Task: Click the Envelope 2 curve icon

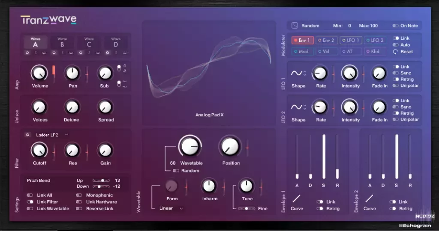Action: tap(369, 198)
